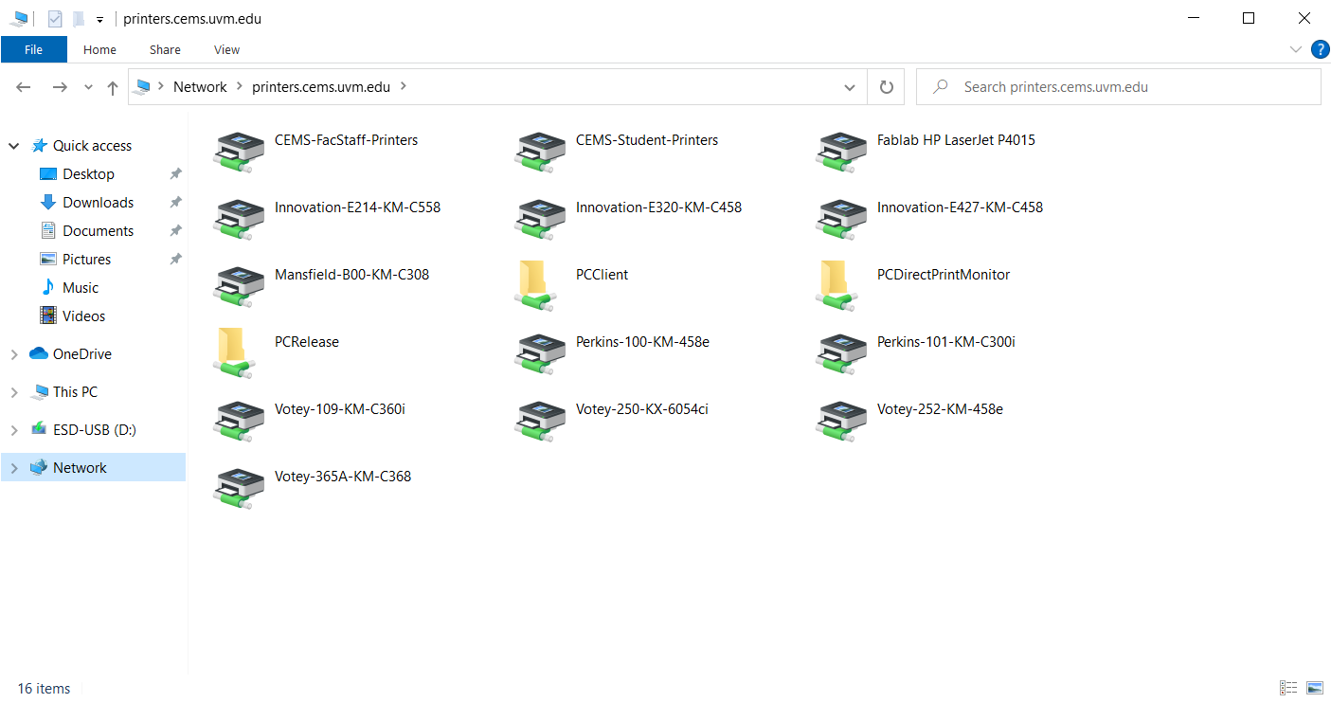The height and width of the screenshot is (703, 1331).
Task: Open the chevron after Network in address bar
Action: (x=240, y=87)
